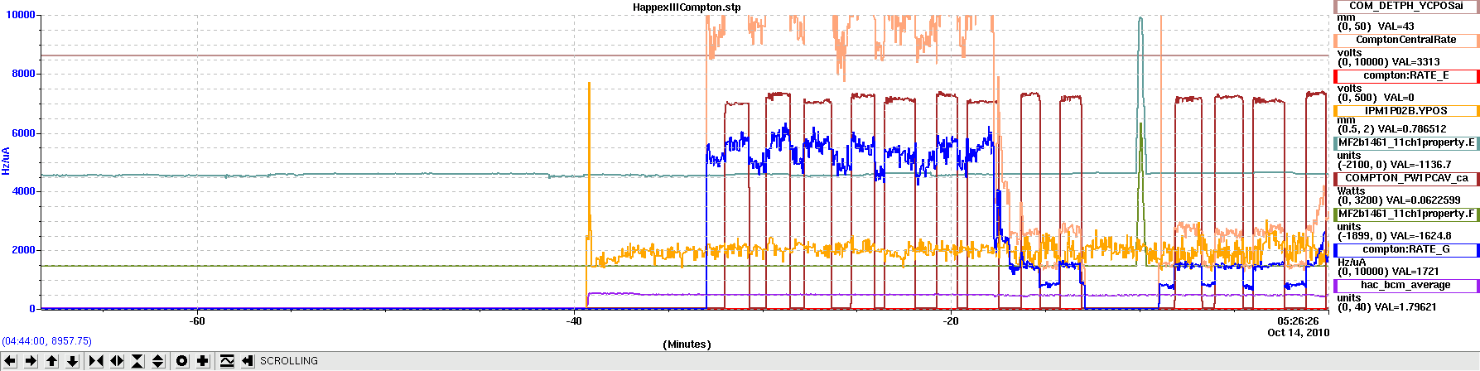
Task: Zoom out on the time axis (outward triangles)
Action: tap(117, 361)
